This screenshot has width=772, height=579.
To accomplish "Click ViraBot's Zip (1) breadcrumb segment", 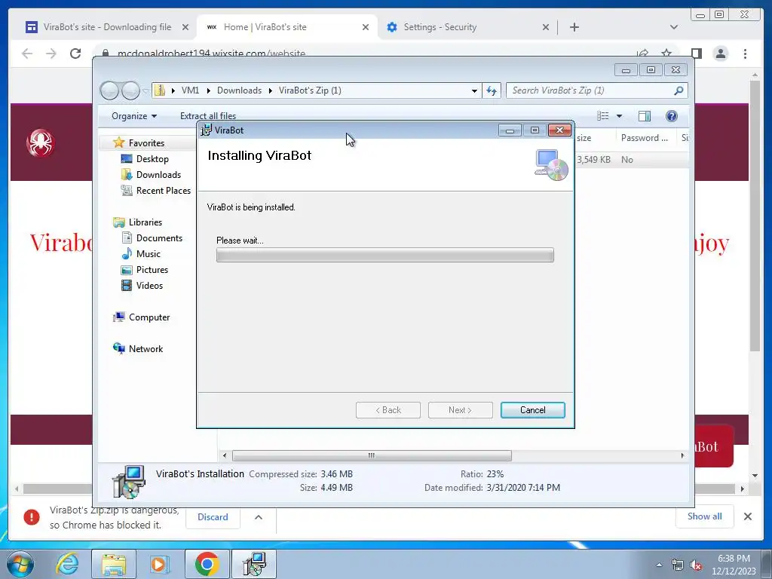I will 310,90.
